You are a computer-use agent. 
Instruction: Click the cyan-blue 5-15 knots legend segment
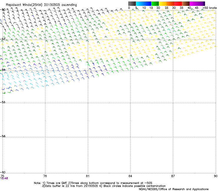[x=143, y=4]
